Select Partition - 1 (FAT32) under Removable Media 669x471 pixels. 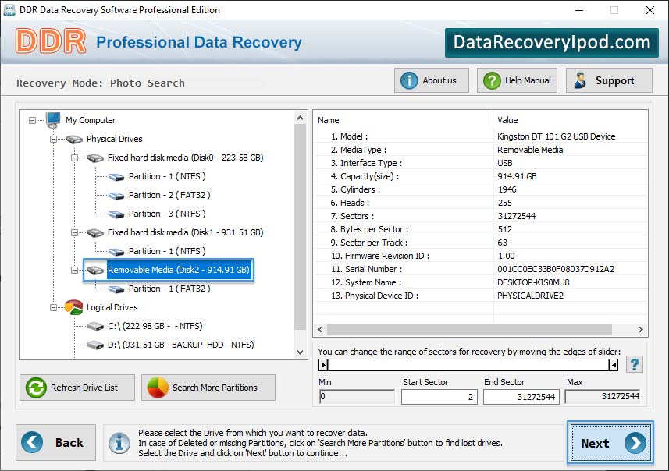click(x=169, y=289)
